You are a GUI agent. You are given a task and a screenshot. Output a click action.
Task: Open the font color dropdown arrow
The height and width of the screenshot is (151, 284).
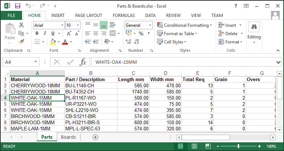(71, 42)
